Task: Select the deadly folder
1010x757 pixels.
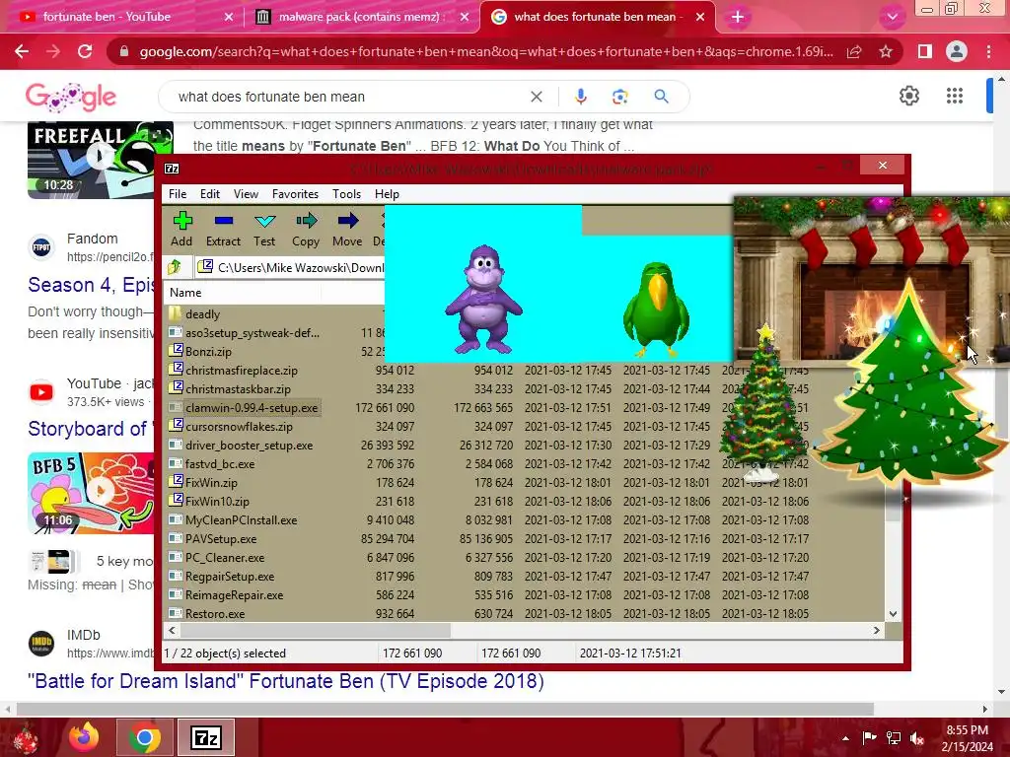Action: [x=202, y=314]
